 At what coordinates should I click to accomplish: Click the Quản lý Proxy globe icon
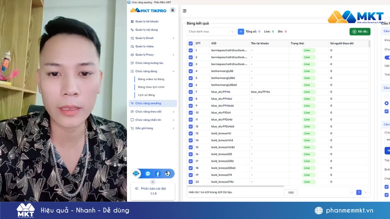click(x=132, y=55)
